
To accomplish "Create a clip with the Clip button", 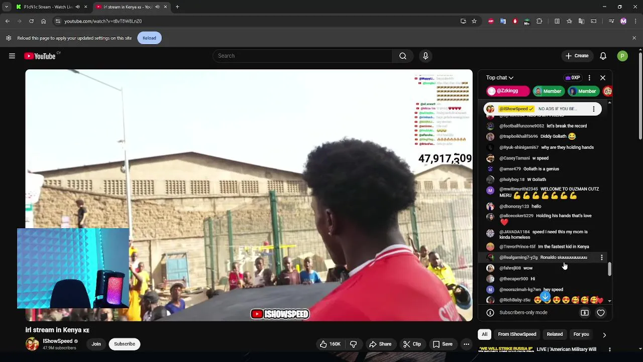I will coord(412,344).
